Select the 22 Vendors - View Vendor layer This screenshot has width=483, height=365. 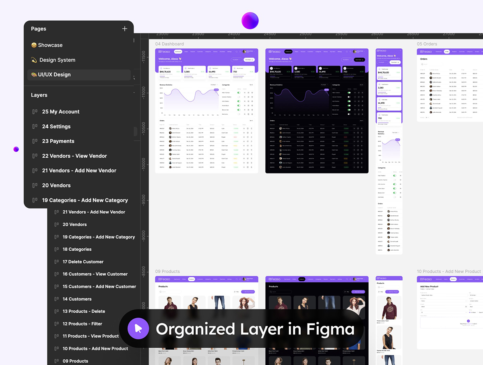pos(74,156)
